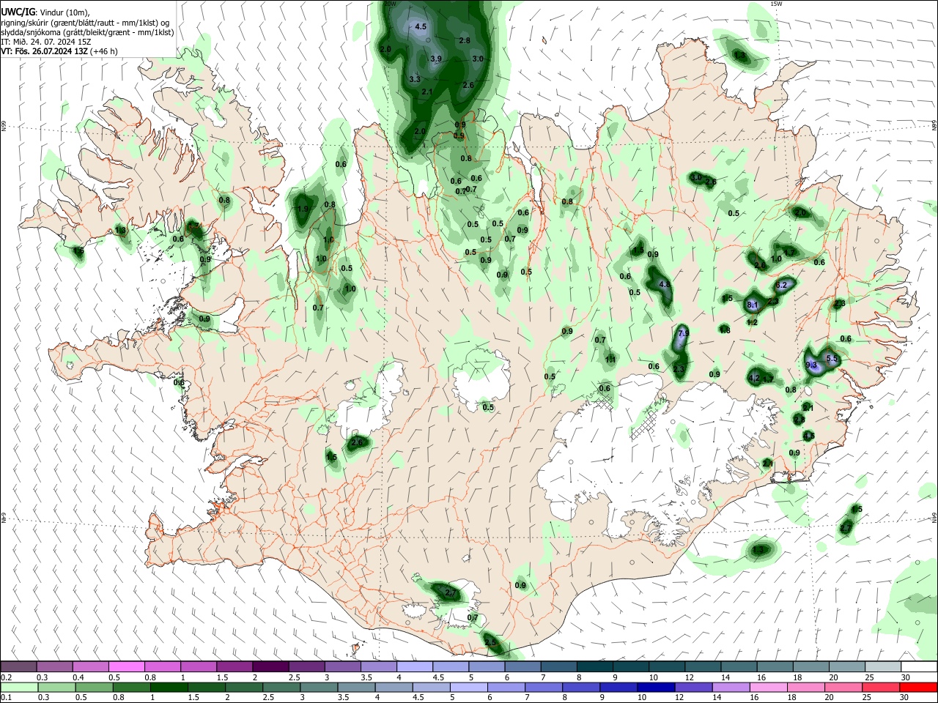Image resolution: width=938 pixels, height=703 pixels.
Task: Select the palest green swatch starting lower legend row
Action: (18, 687)
